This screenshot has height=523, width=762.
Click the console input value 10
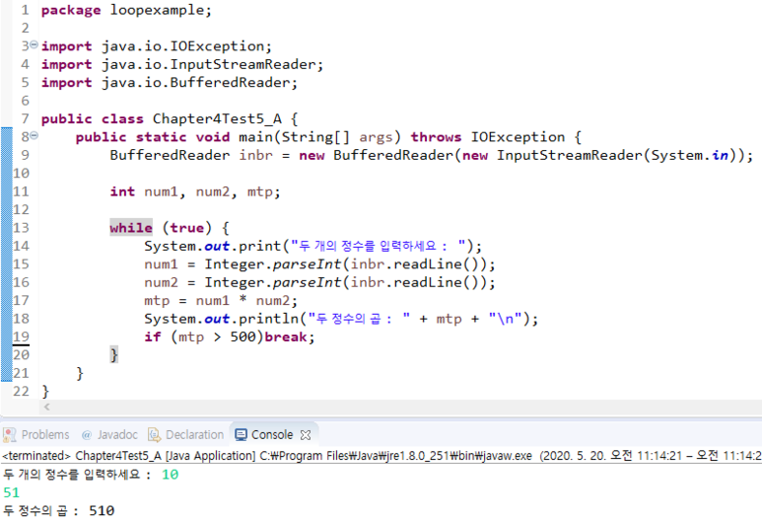click(x=171, y=475)
